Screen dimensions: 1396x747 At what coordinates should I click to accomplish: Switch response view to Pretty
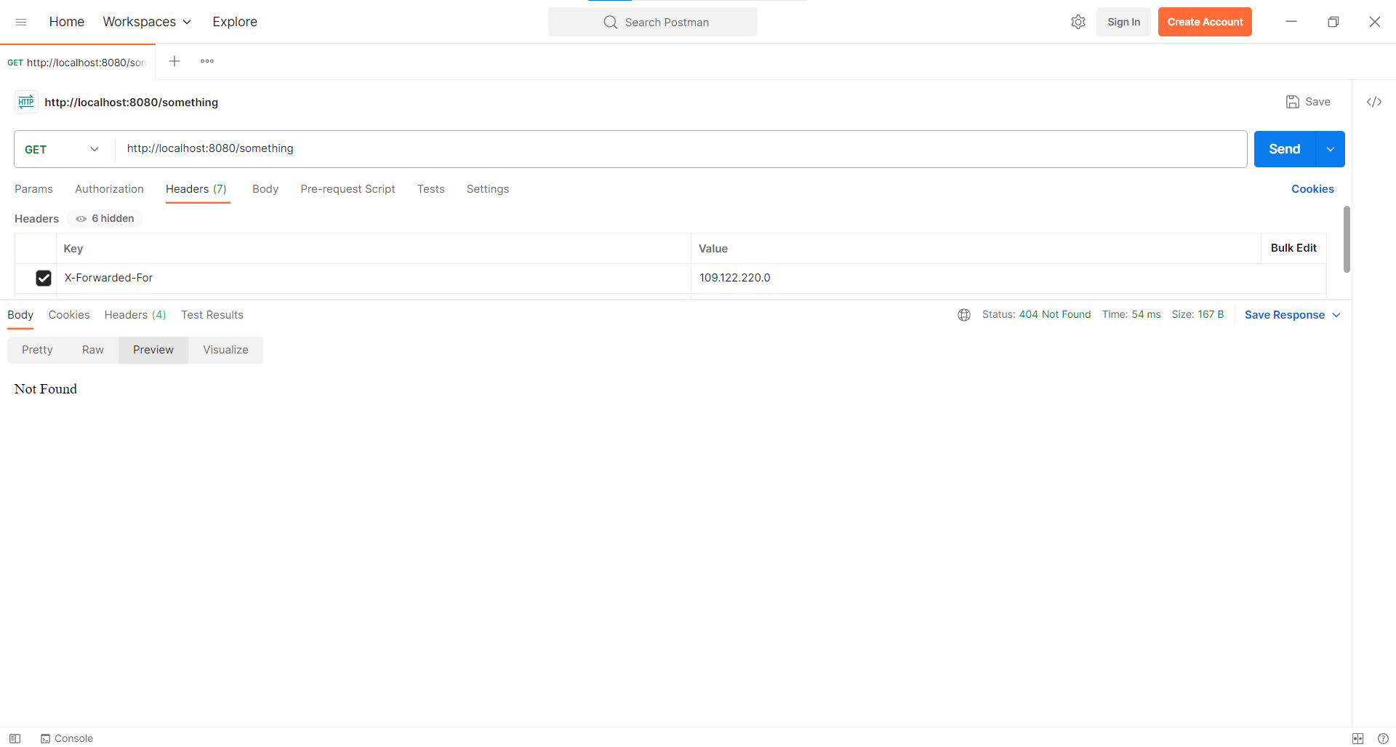[37, 350]
